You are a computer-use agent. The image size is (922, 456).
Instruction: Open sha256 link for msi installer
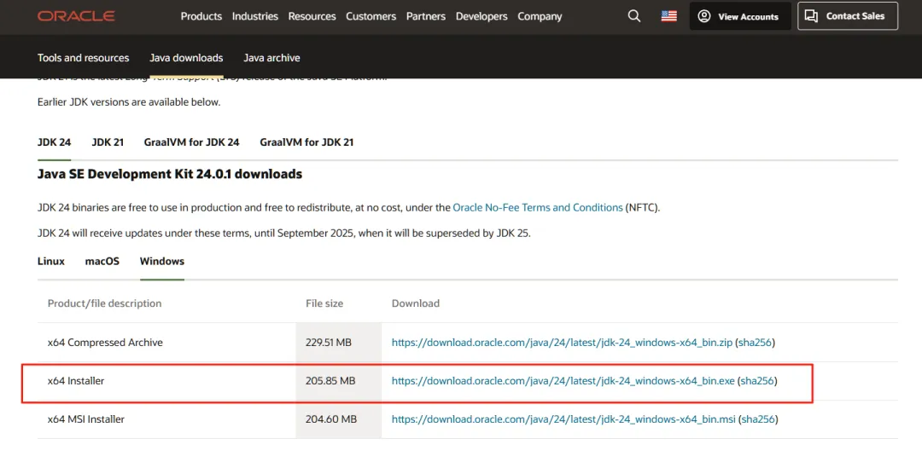[x=757, y=419]
